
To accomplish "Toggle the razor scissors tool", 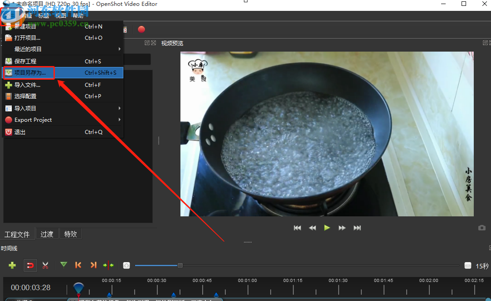I will 45,265.
